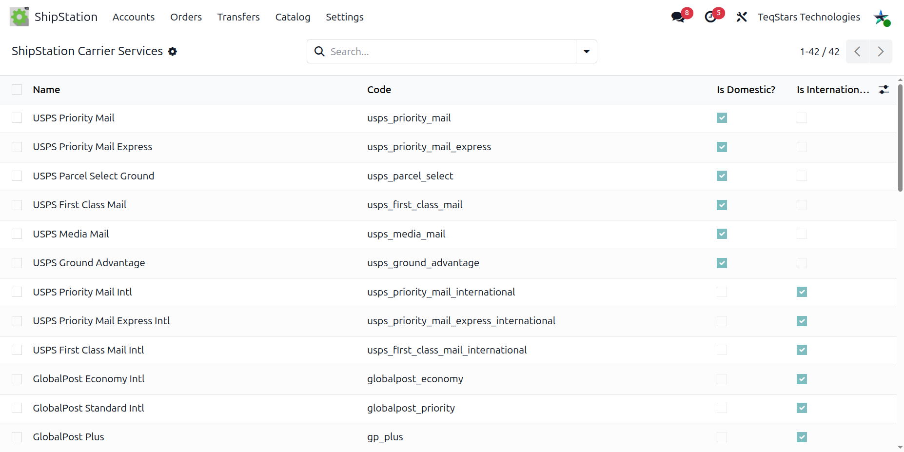Click the search magnifier icon
Image resolution: width=904 pixels, height=452 pixels.
coord(319,51)
